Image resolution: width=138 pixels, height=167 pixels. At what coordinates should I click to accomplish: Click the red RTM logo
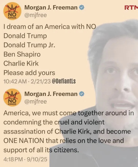coord(131,8)
